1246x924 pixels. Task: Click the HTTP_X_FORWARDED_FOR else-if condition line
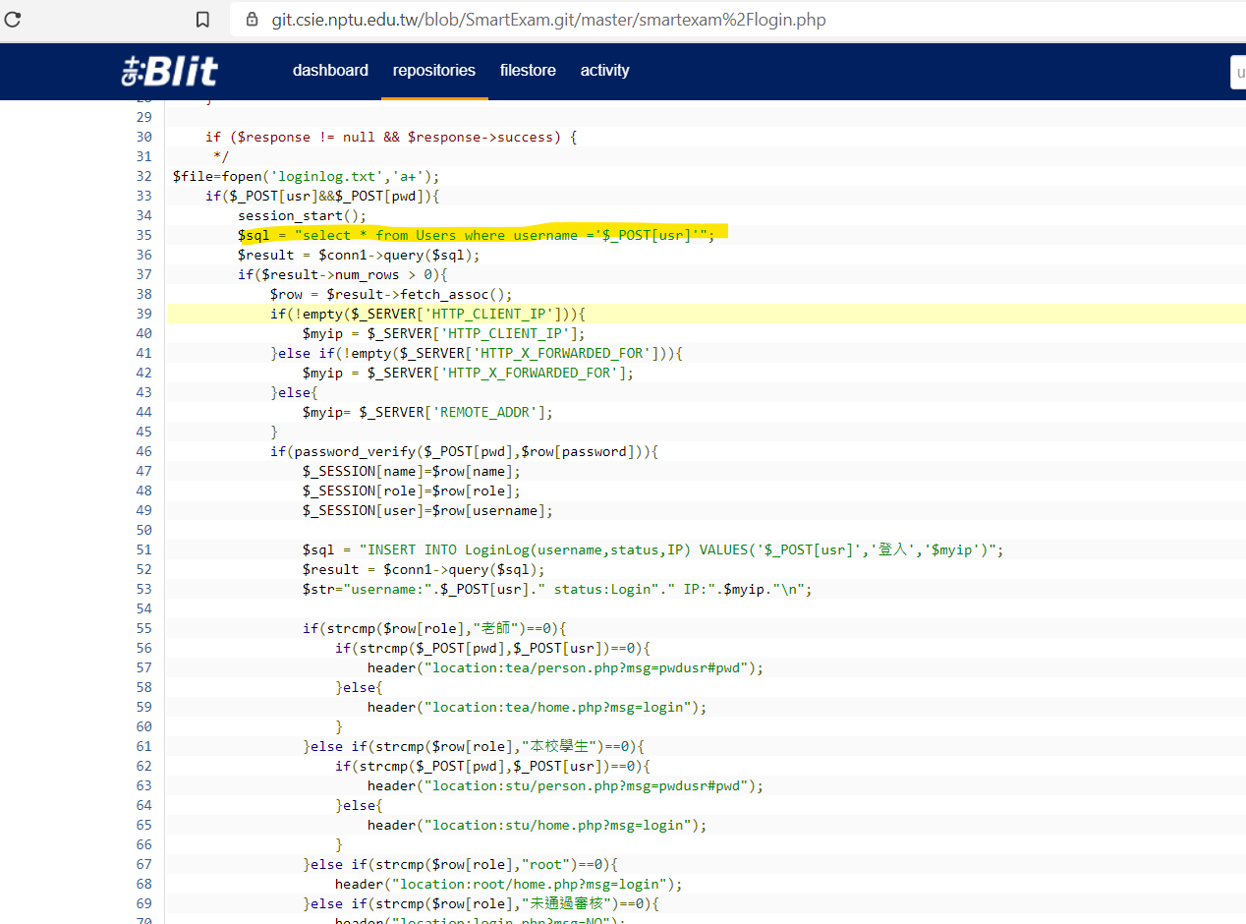coord(477,353)
